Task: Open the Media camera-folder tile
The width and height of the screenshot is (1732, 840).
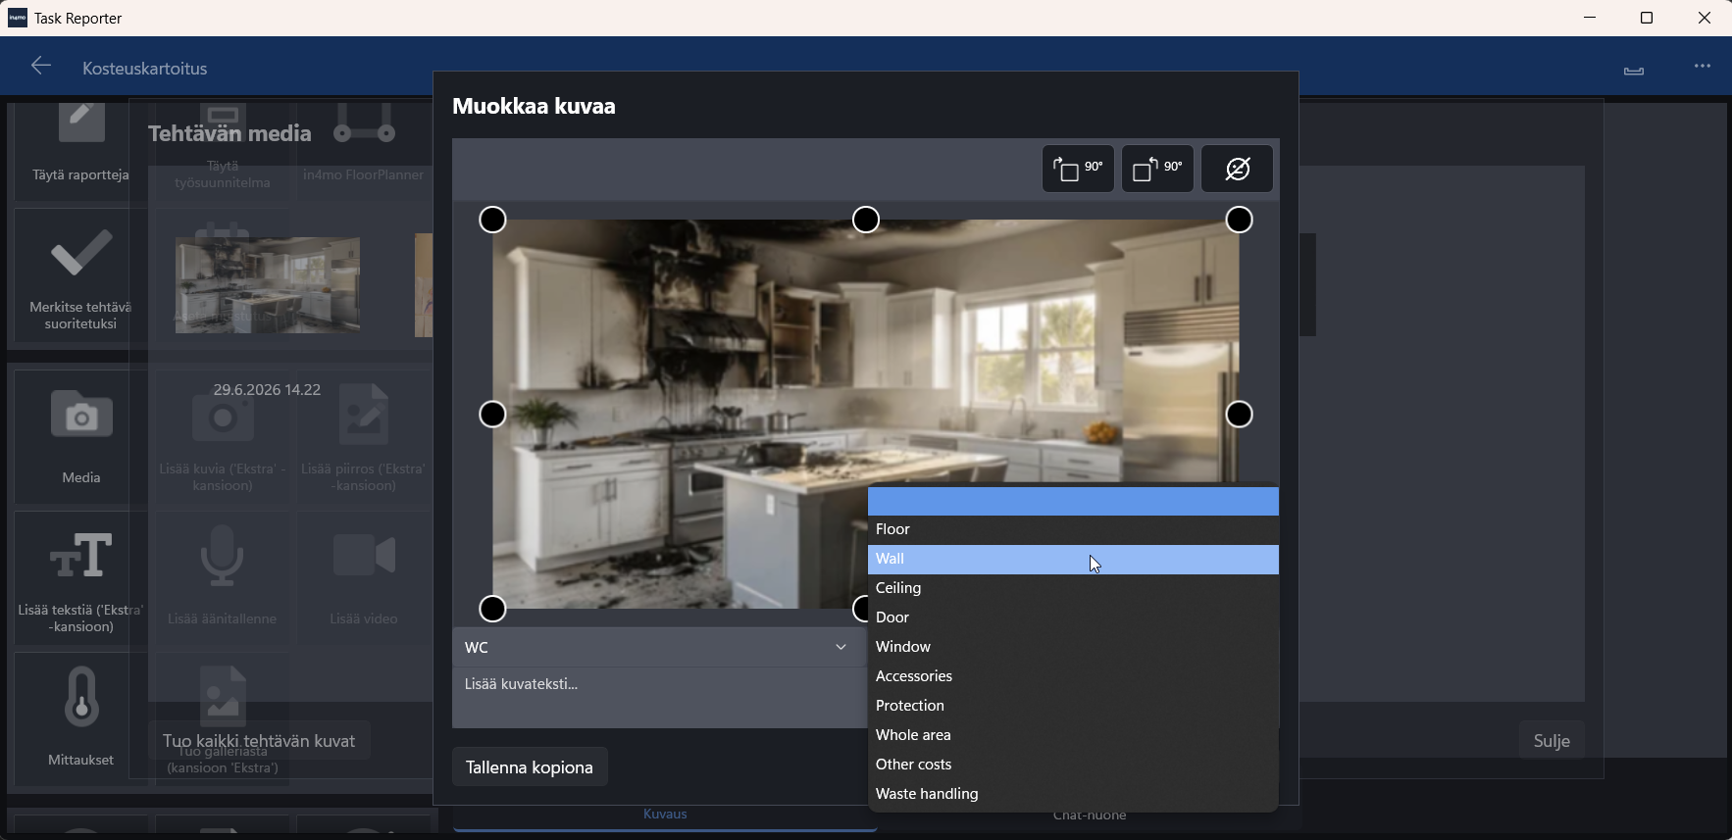Action: pyautogui.click(x=80, y=436)
